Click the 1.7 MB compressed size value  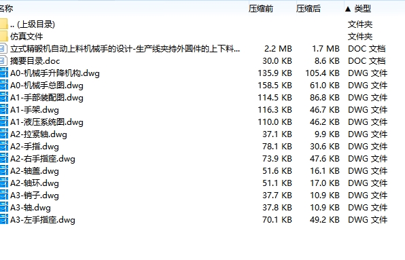tap(325, 48)
